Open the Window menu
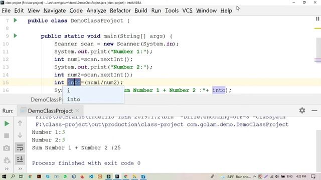Image resolution: width=321 pixels, height=180 pixels. (206, 10)
